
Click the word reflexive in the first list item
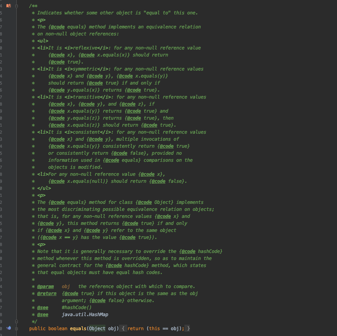pos(85,48)
